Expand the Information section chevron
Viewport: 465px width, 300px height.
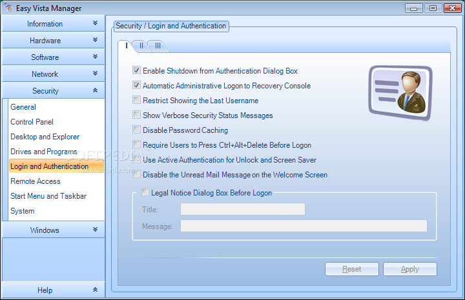pyautogui.click(x=95, y=23)
